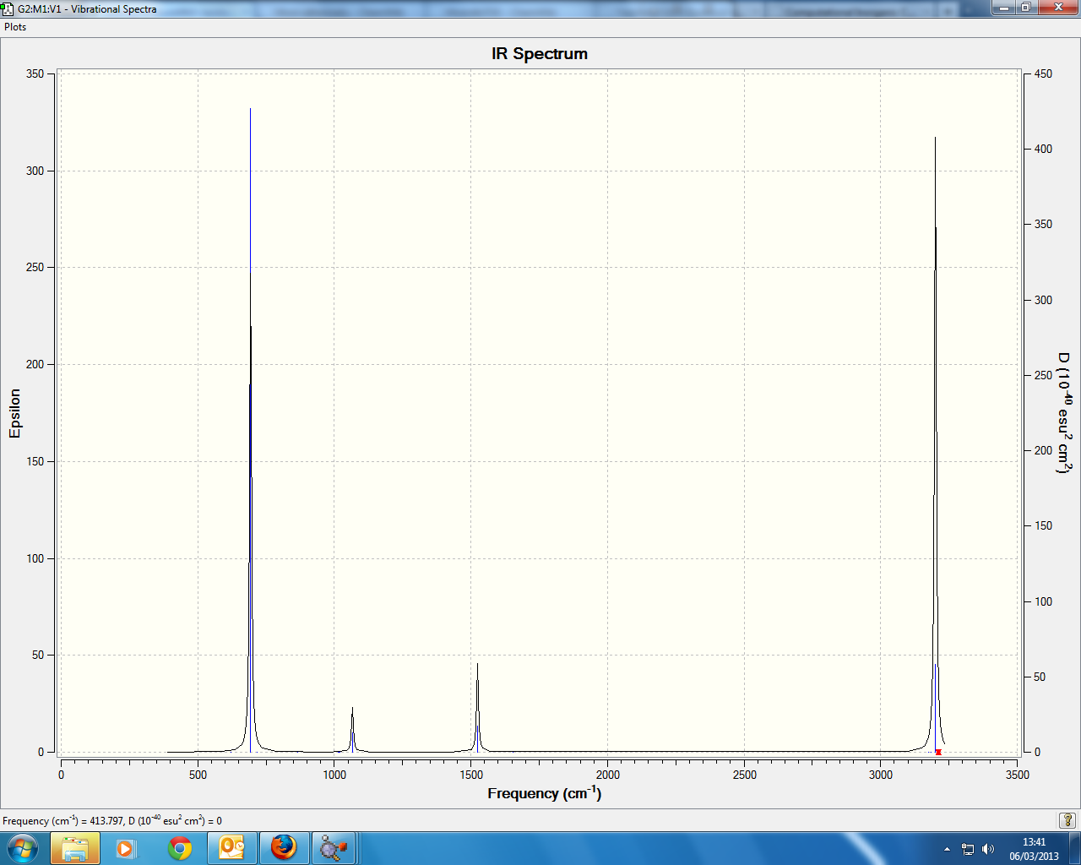1081x865 pixels.
Task: Close the Vibrational Spectra window
Action: [x=1058, y=8]
